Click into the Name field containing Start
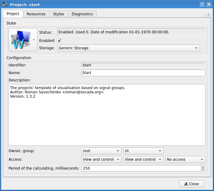Screen dimensions: 214x191 (x=143, y=73)
